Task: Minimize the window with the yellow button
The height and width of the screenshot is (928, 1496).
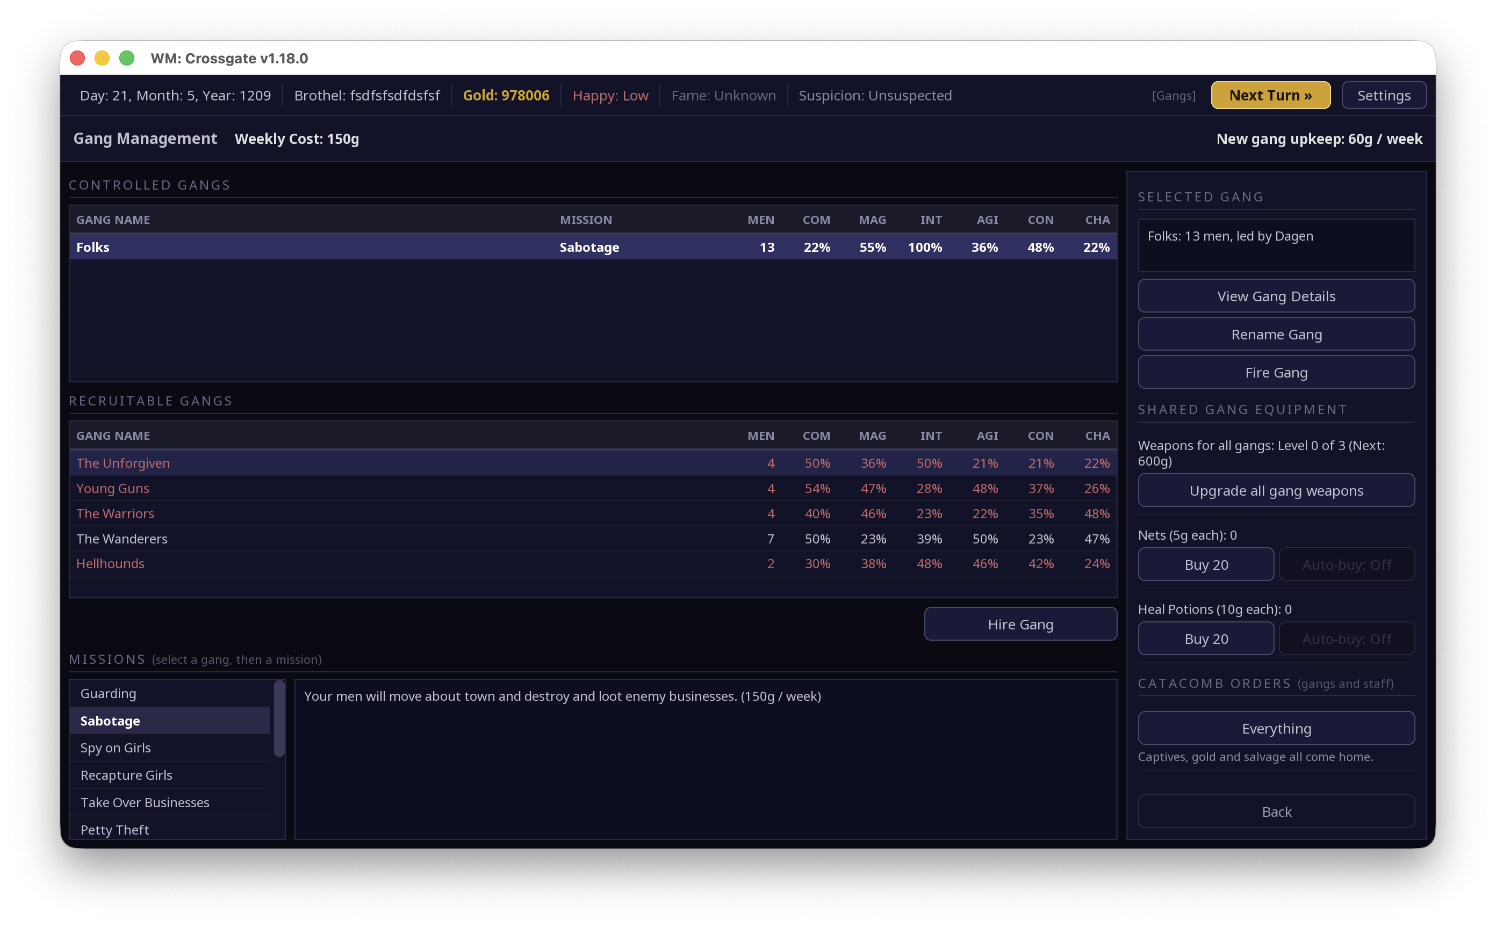Action: tap(102, 59)
